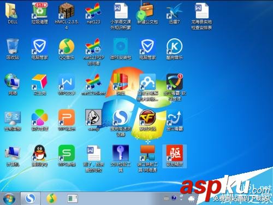273x205 pixels.
Task: Select the 文件校验工具 key icon
Action: click(x=121, y=153)
